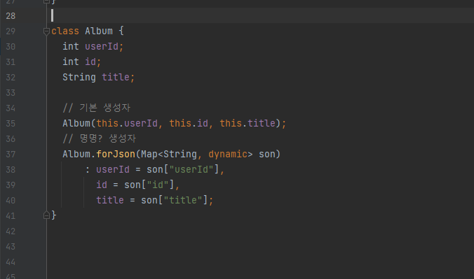
Task: Click 'this.title' constructor parameter
Action: tap(248, 123)
